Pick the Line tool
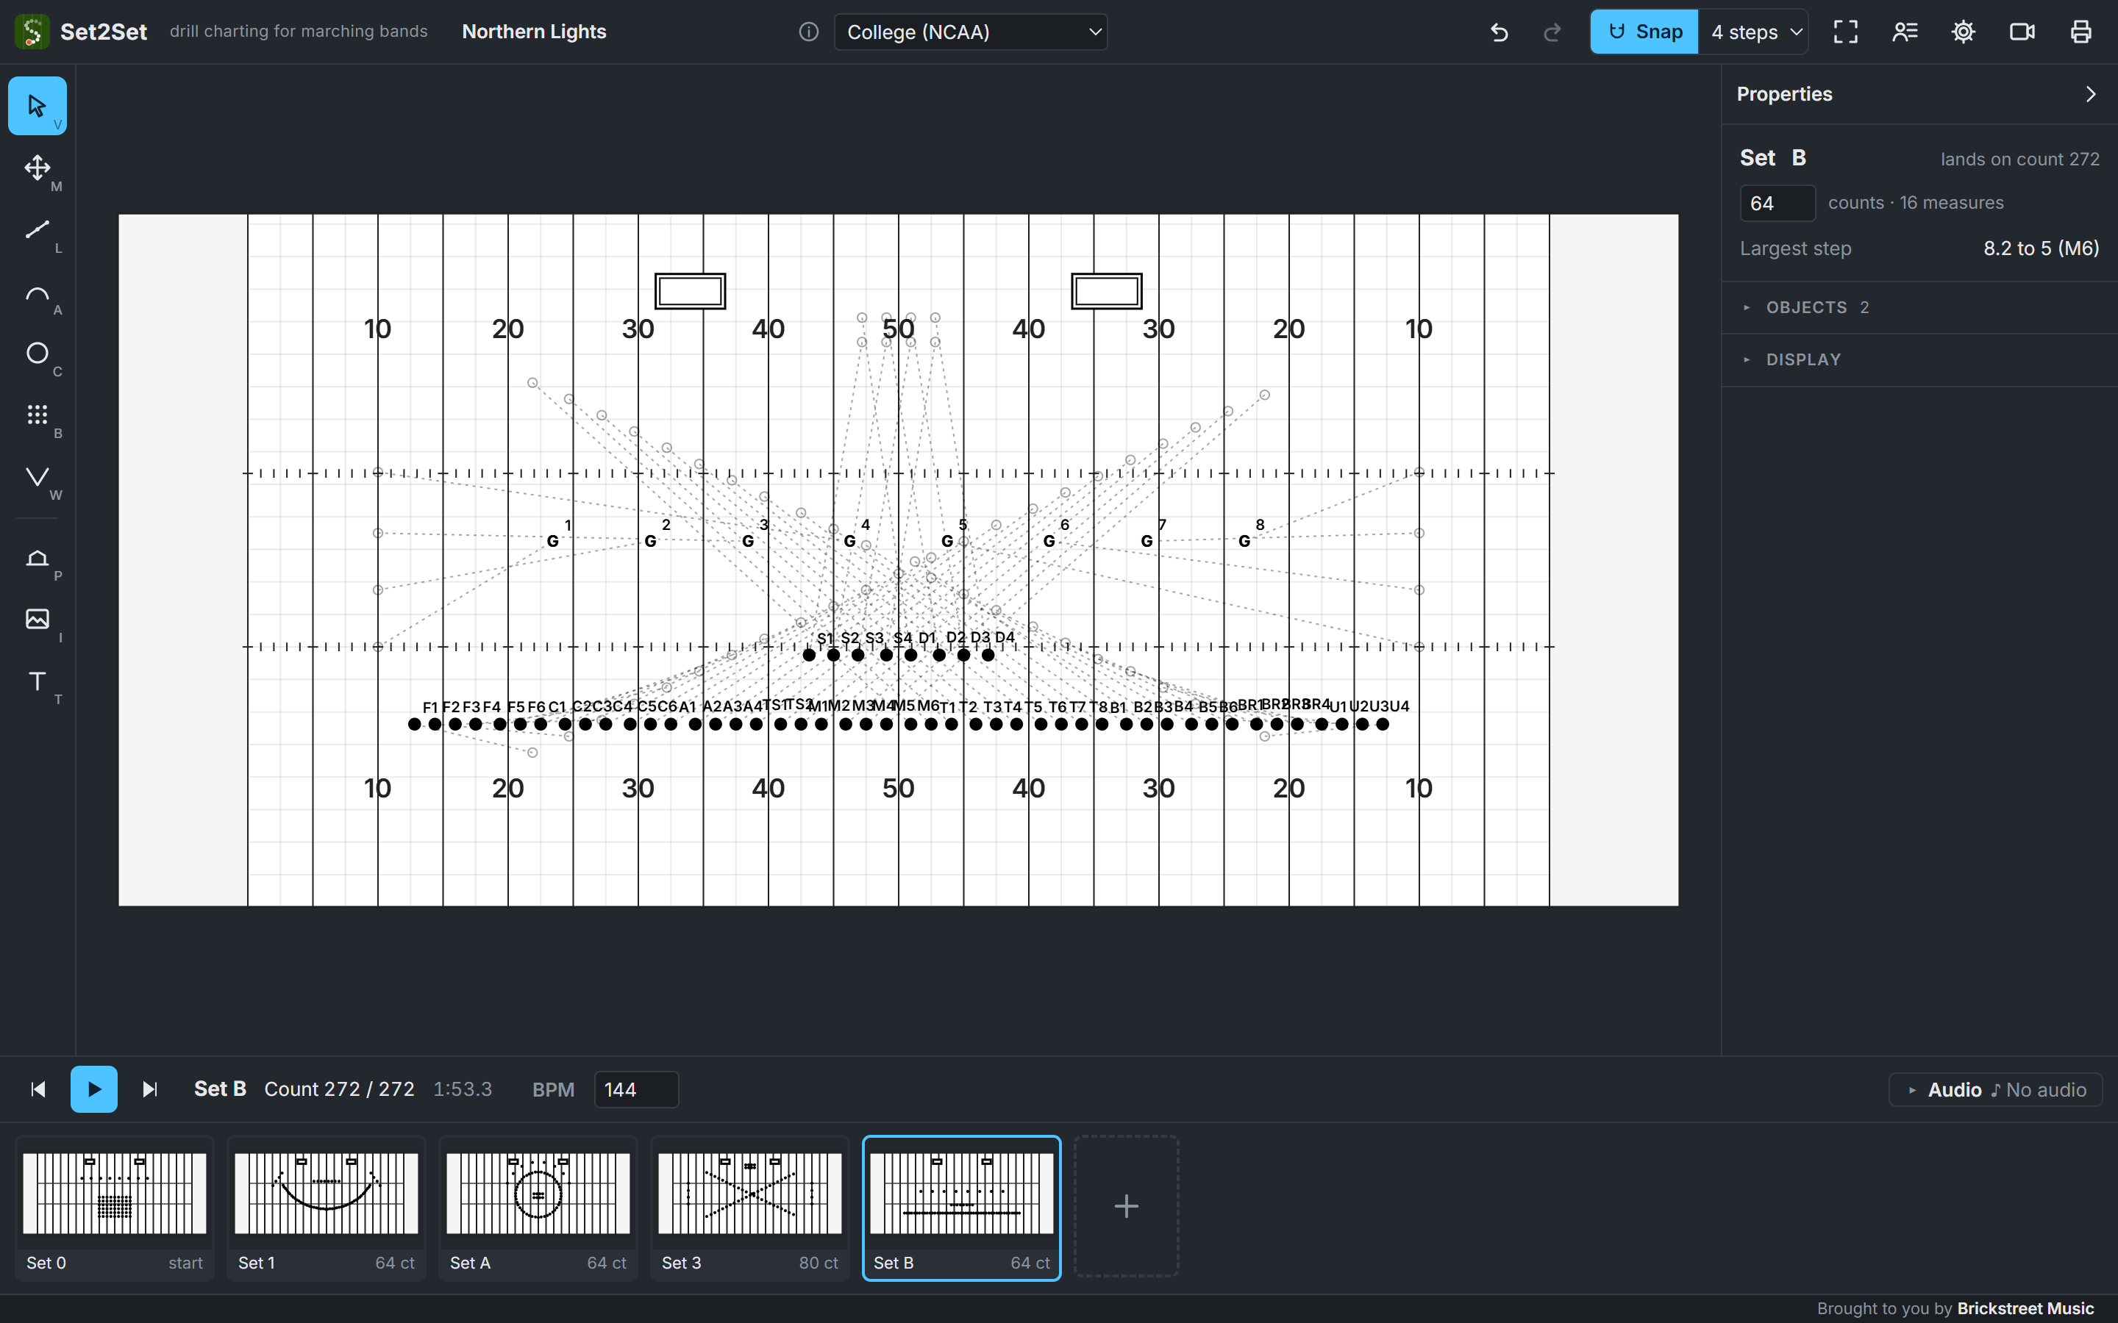The image size is (2118, 1323). (x=37, y=229)
